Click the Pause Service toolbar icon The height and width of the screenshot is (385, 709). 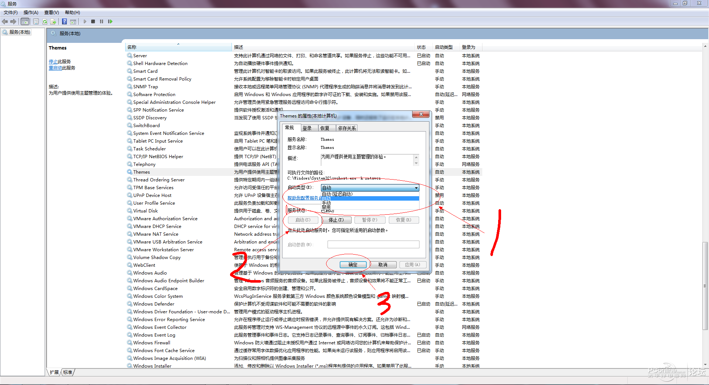[x=102, y=21]
